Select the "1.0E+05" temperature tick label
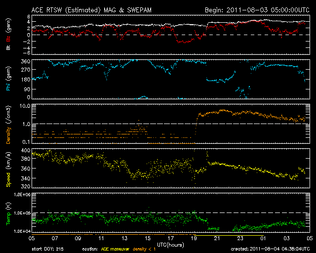The height and width of the screenshot is (253, 316). pyautogui.click(x=22, y=213)
